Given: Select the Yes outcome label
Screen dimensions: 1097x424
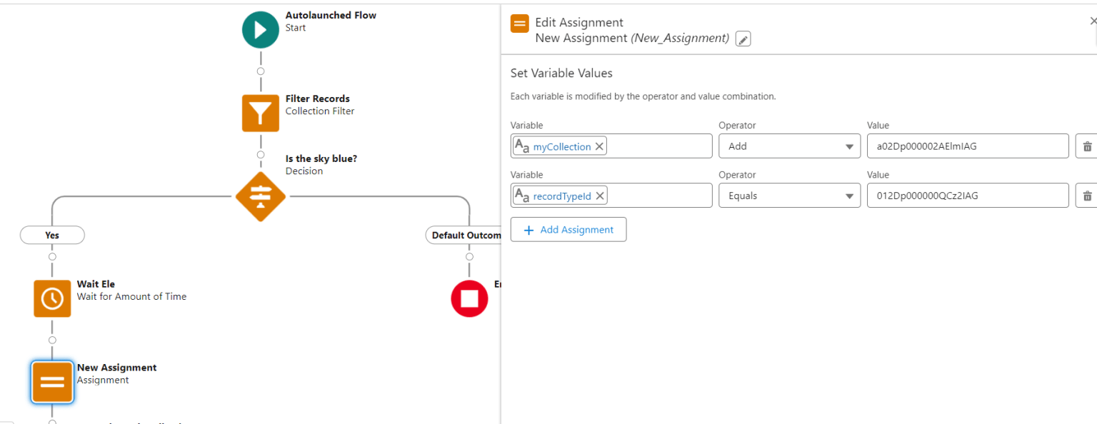Looking at the screenshot, I should pos(51,235).
